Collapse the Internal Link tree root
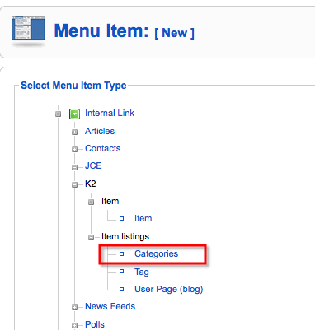 point(58,114)
